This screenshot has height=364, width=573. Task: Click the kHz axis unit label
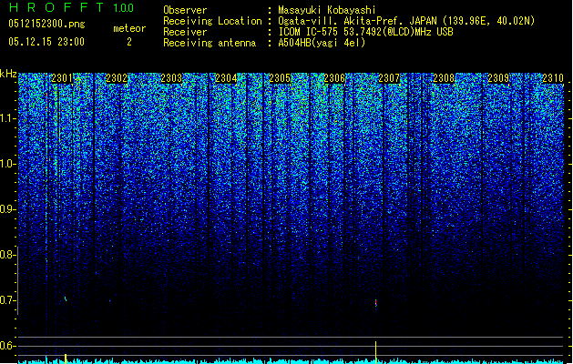(8, 74)
